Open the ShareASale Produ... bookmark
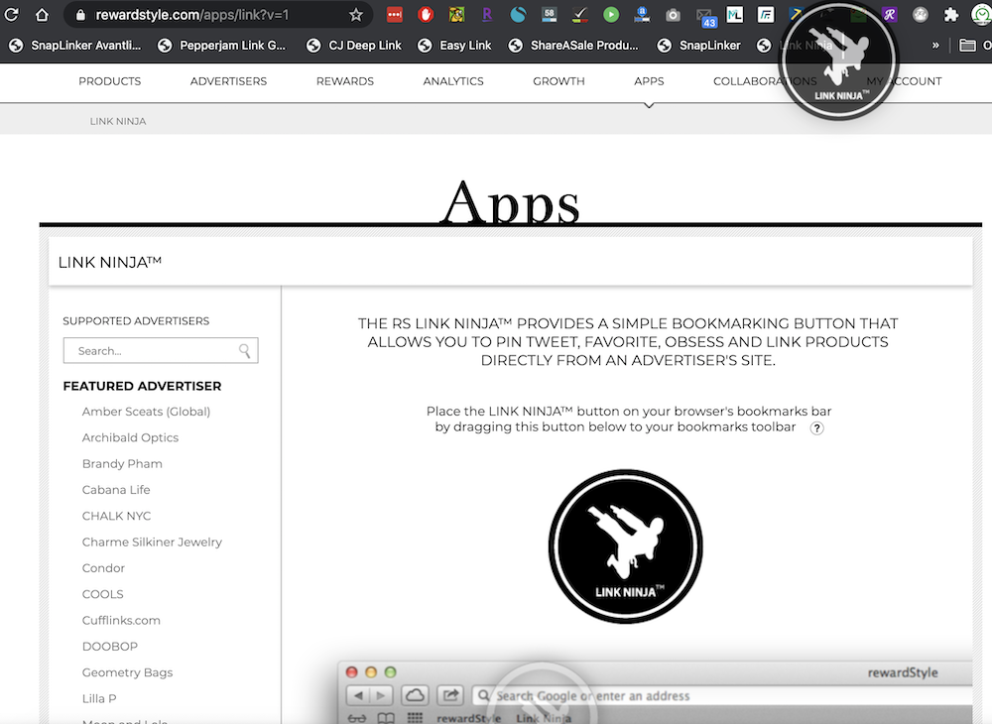Image resolution: width=992 pixels, height=724 pixels. pos(573,45)
